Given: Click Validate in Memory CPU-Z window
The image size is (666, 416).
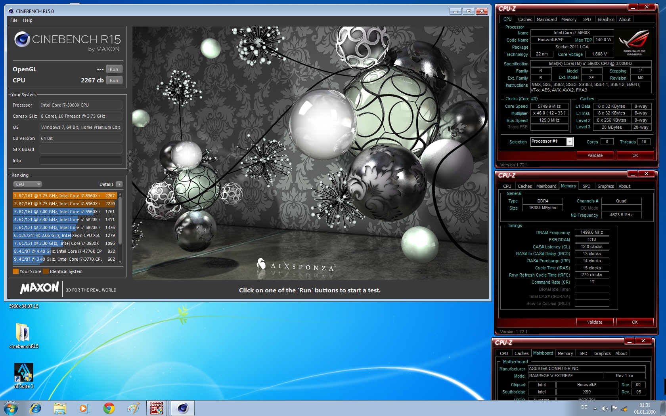Looking at the screenshot, I should pos(595,322).
